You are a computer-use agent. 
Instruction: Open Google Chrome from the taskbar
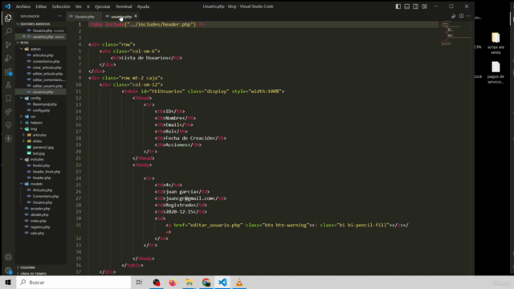pos(206,282)
